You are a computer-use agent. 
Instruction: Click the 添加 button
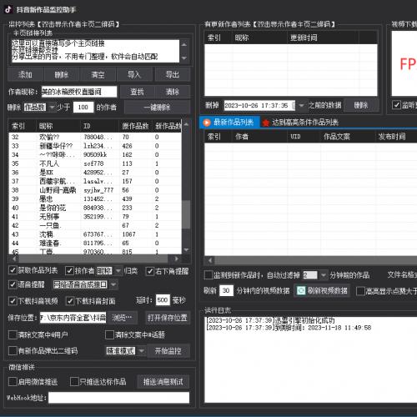point(25,74)
